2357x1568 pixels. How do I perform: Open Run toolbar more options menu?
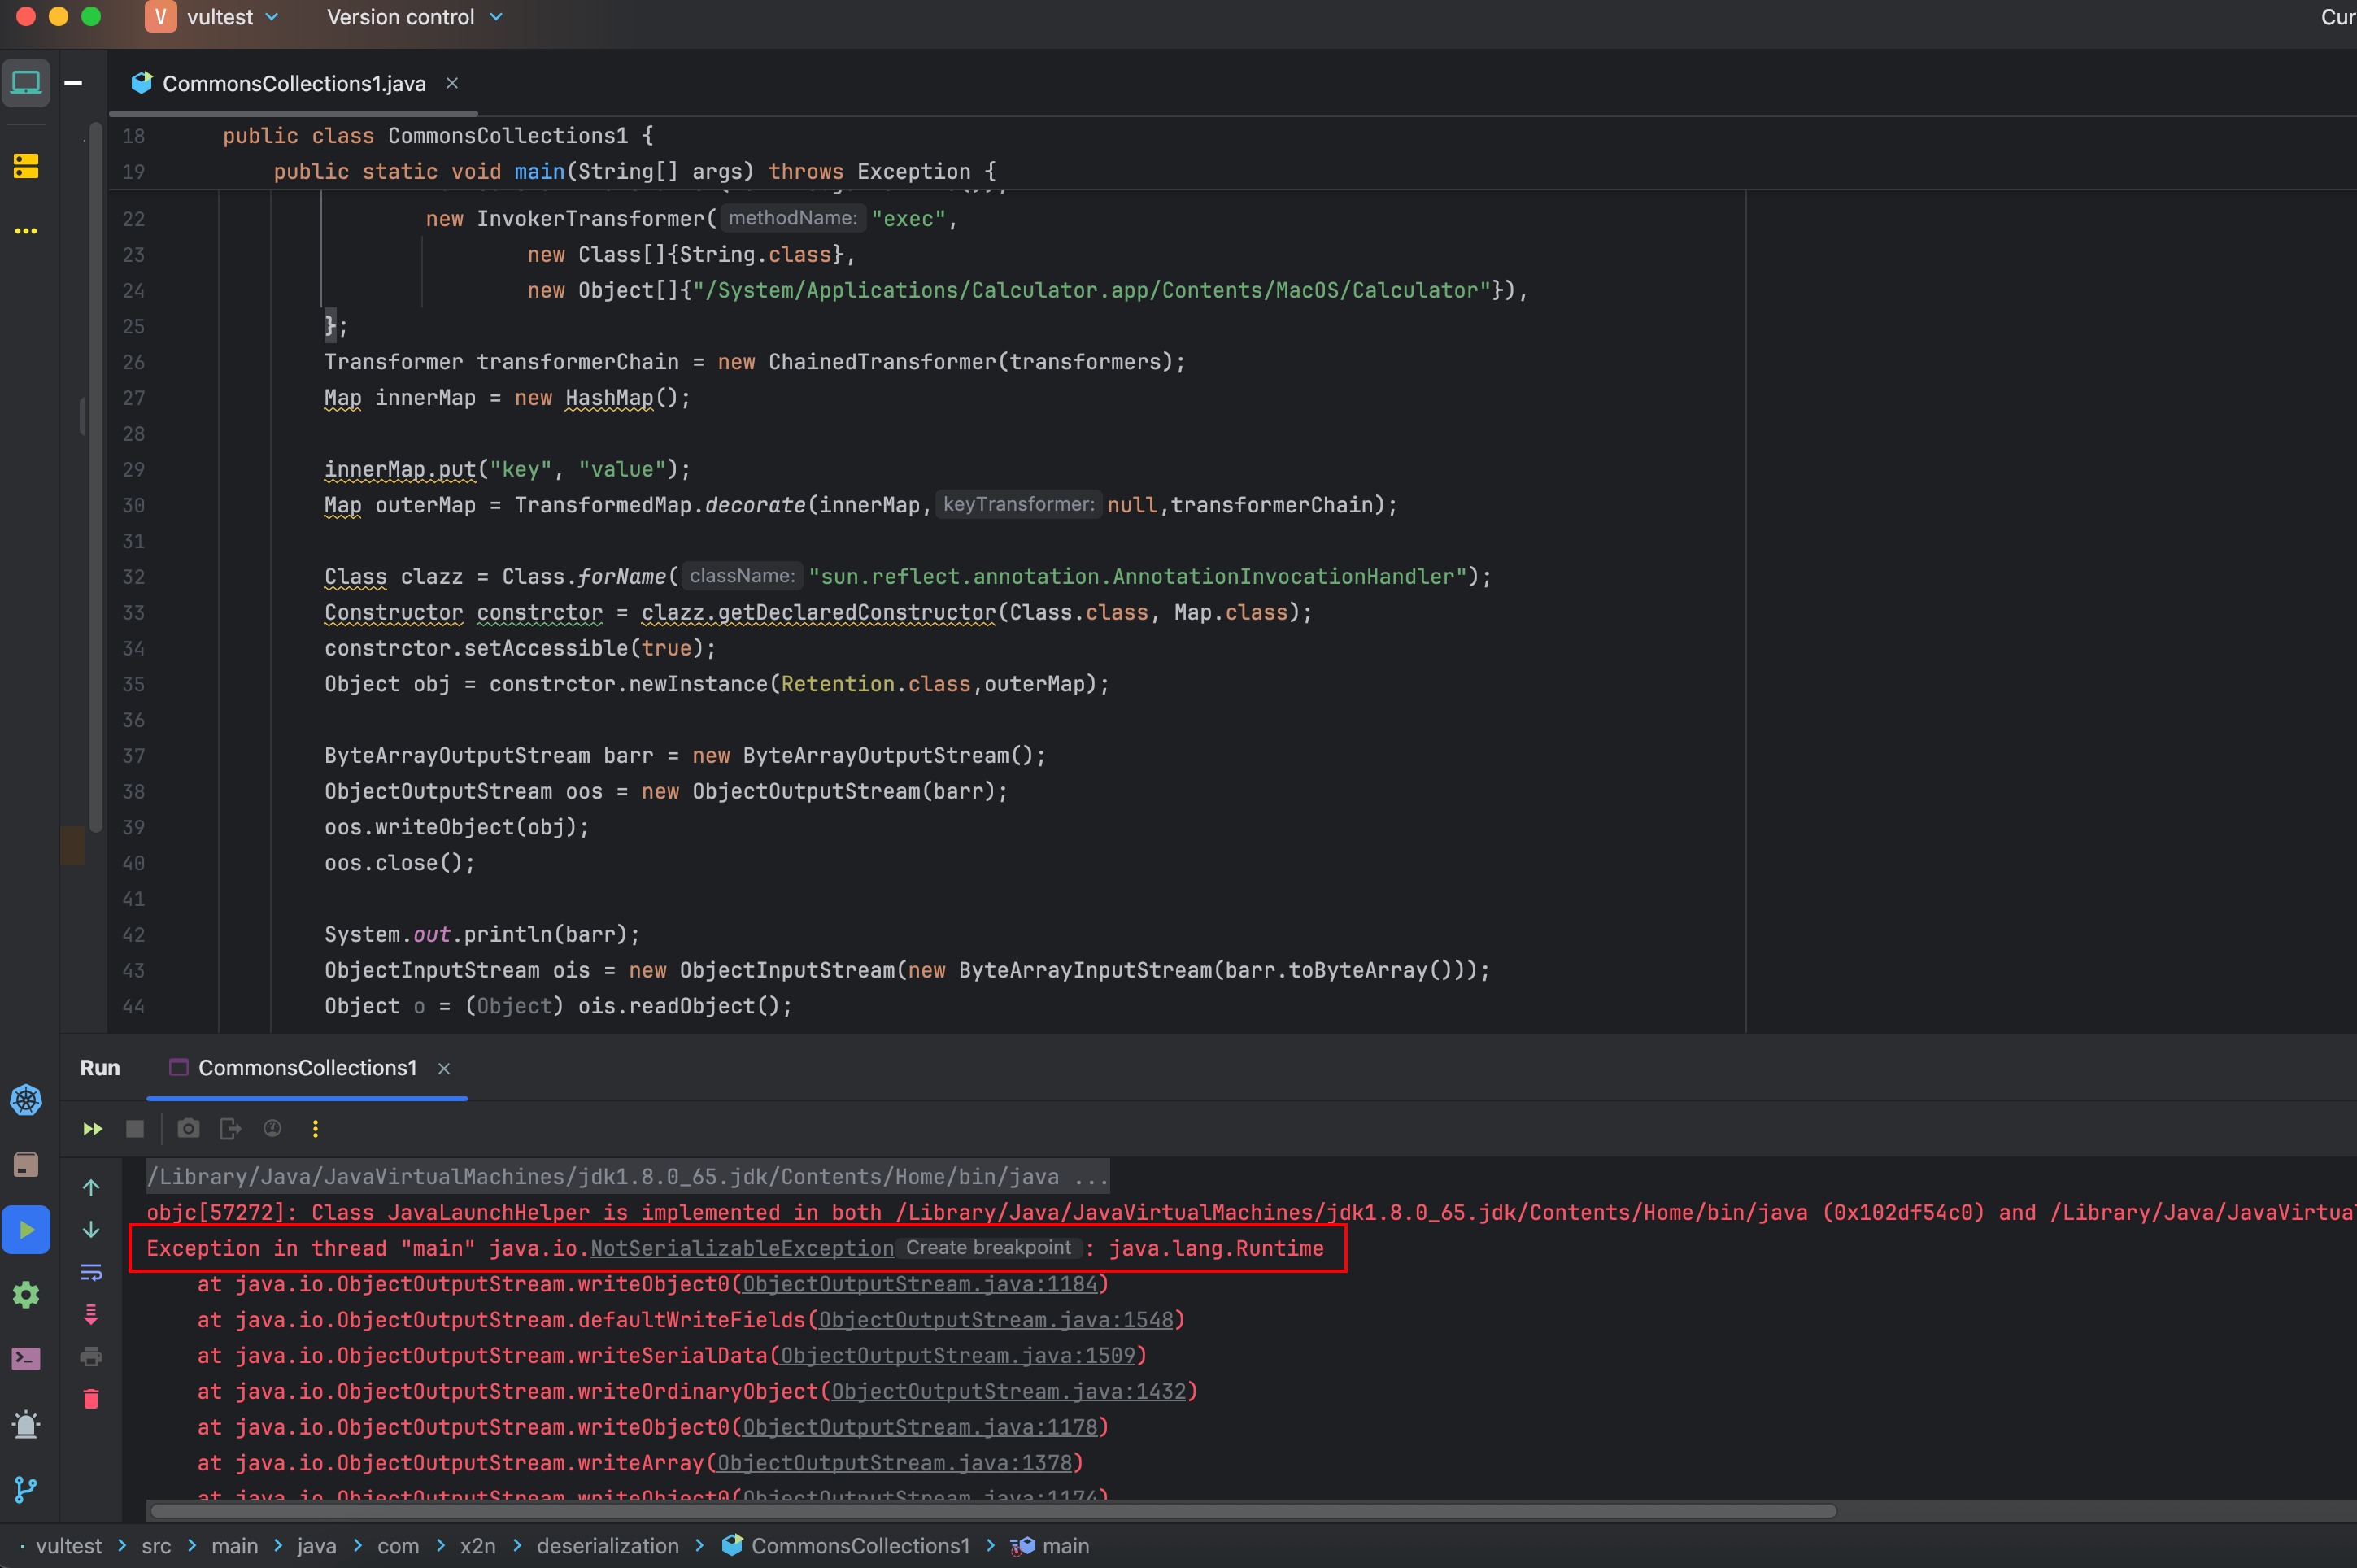(x=315, y=1129)
